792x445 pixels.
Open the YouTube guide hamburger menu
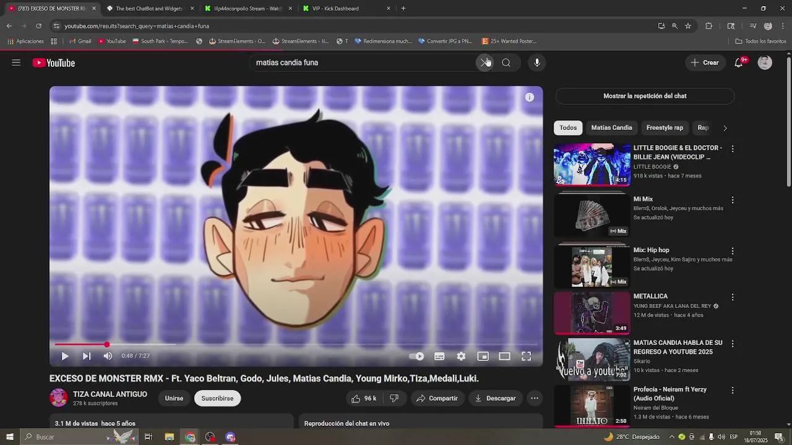pos(16,62)
